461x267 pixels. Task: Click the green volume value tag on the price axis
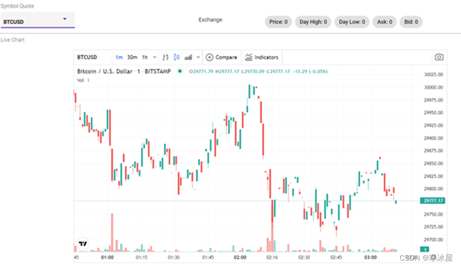[425, 249]
